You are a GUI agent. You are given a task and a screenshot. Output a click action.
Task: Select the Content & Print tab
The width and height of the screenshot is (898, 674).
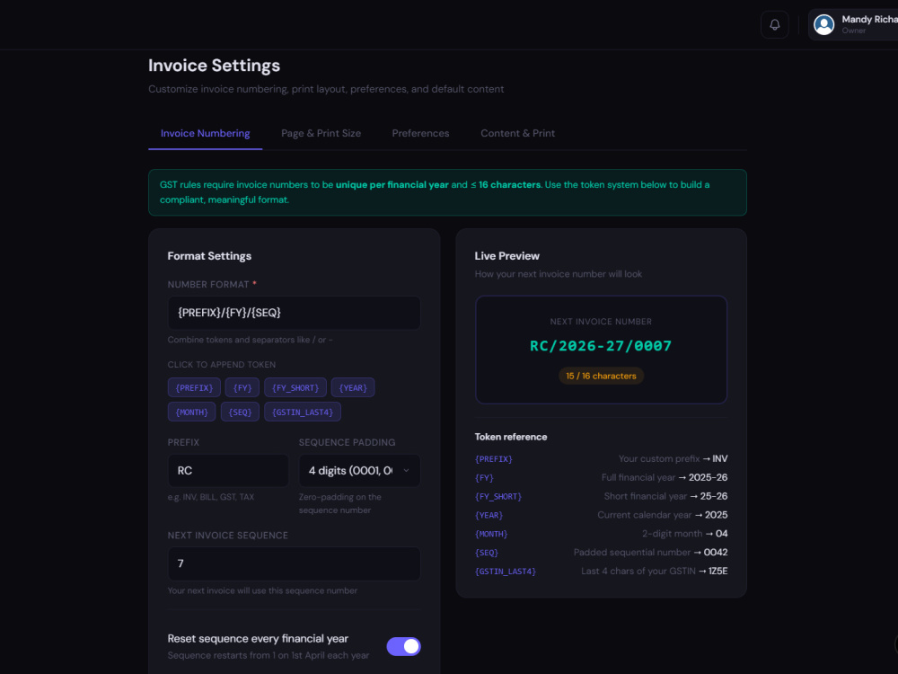point(517,134)
